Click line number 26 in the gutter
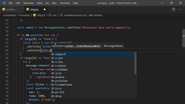185x104 pixels. tap(7, 58)
